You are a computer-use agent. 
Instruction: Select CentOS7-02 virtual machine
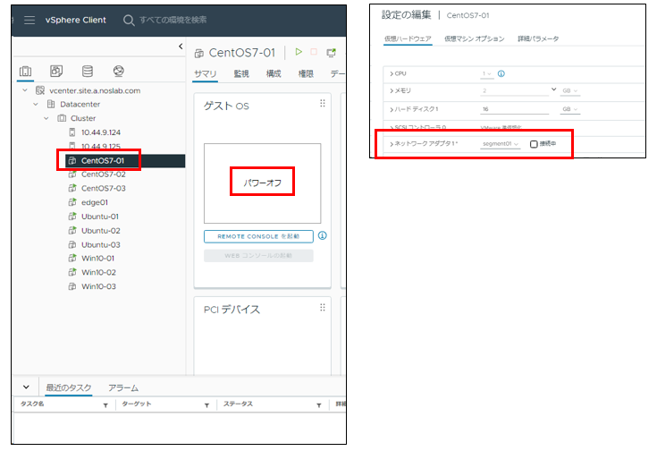click(104, 174)
